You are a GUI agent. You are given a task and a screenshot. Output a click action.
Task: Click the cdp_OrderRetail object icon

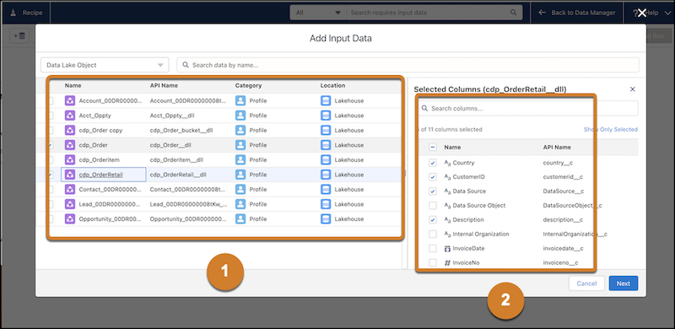[70, 175]
